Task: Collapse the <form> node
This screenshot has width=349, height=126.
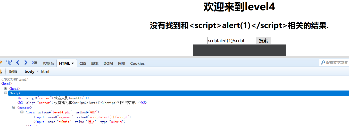Action: 22,112
